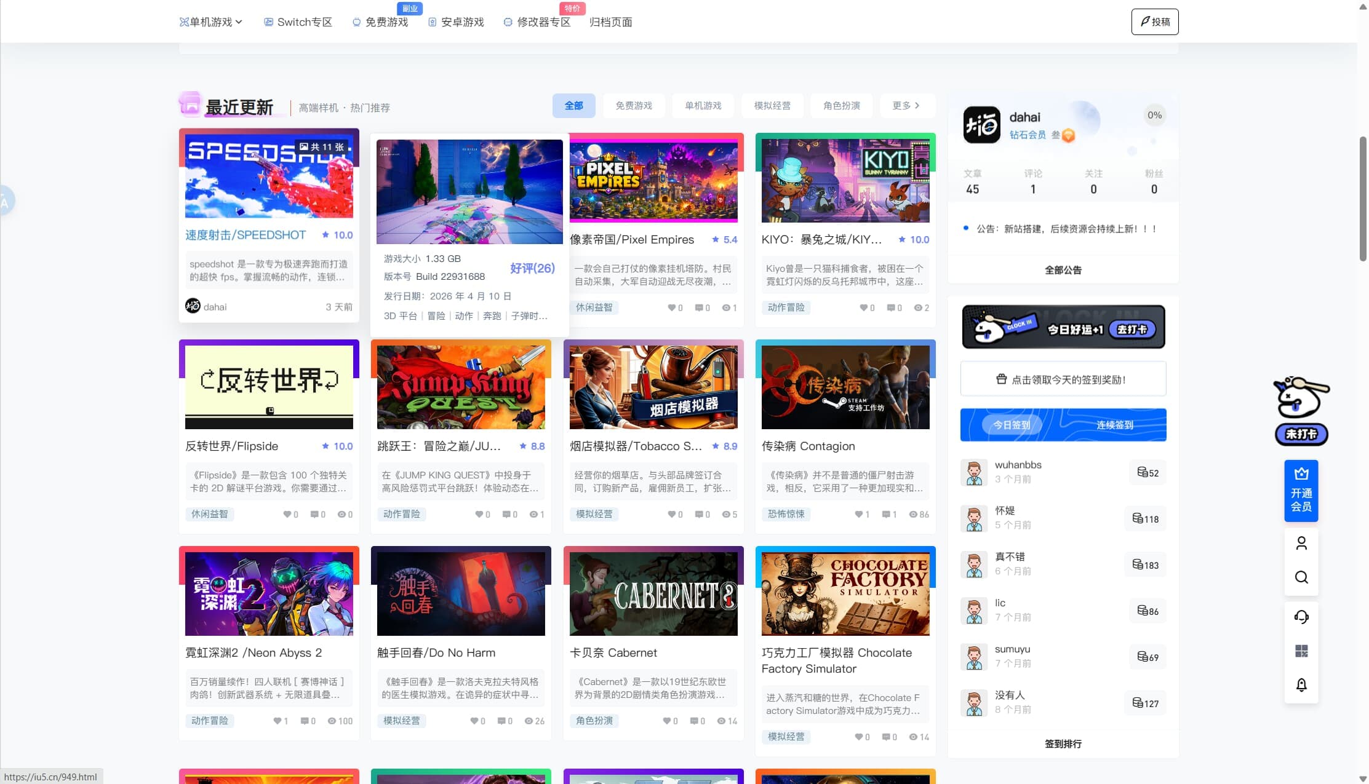Click the page vertical scrollbar thumb
This screenshot has width=1369, height=784.
[x=1363, y=199]
